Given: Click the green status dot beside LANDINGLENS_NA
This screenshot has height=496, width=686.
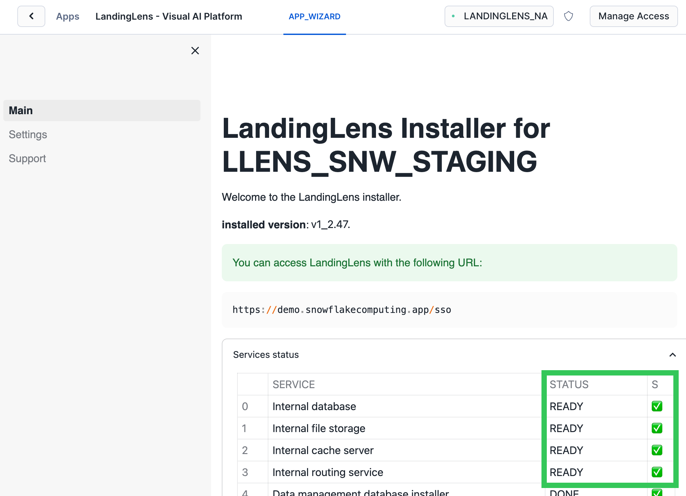Looking at the screenshot, I should pos(454,16).
